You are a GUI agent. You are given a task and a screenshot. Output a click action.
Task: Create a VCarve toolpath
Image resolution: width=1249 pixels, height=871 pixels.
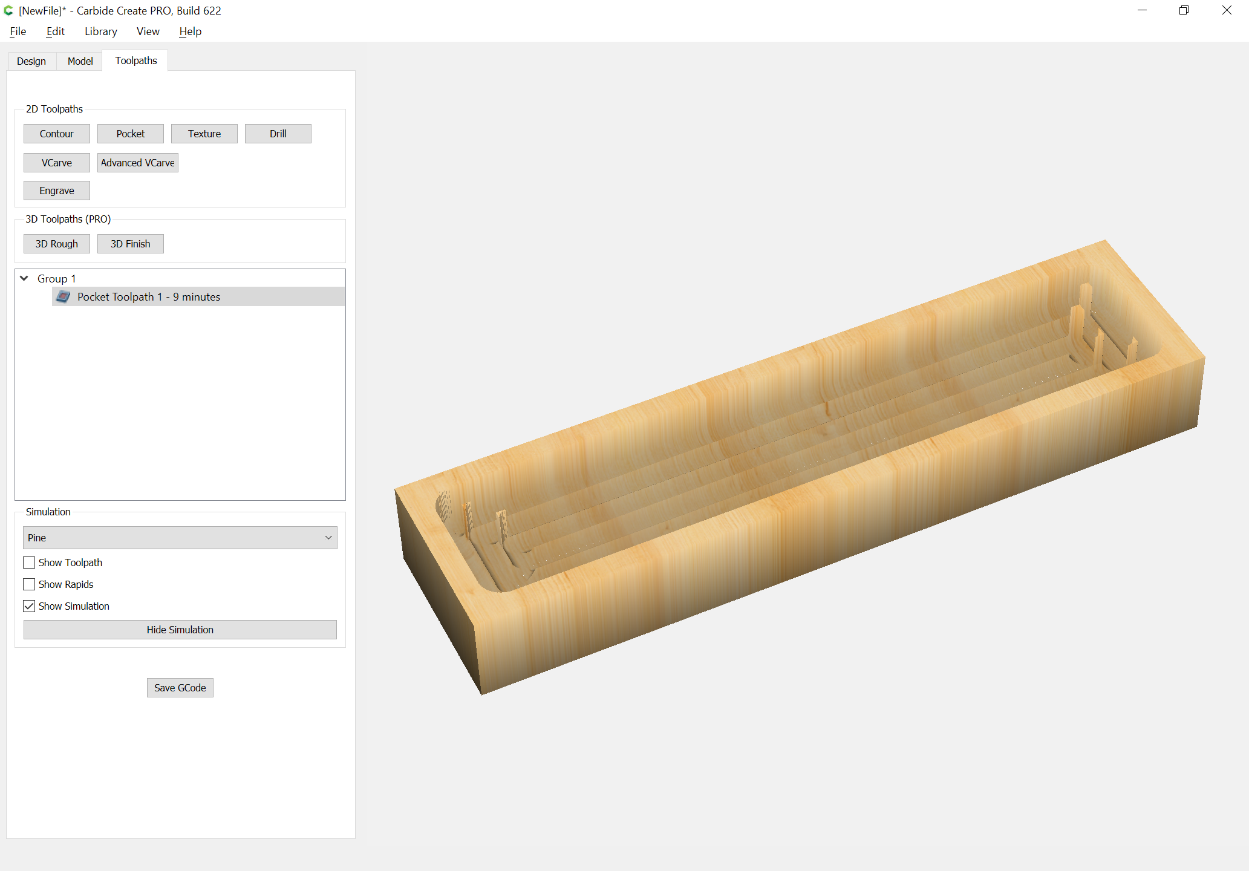[x=57, y=163]
